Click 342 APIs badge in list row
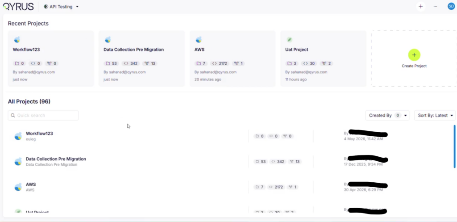Screen dimensions: 457x222 278,161
